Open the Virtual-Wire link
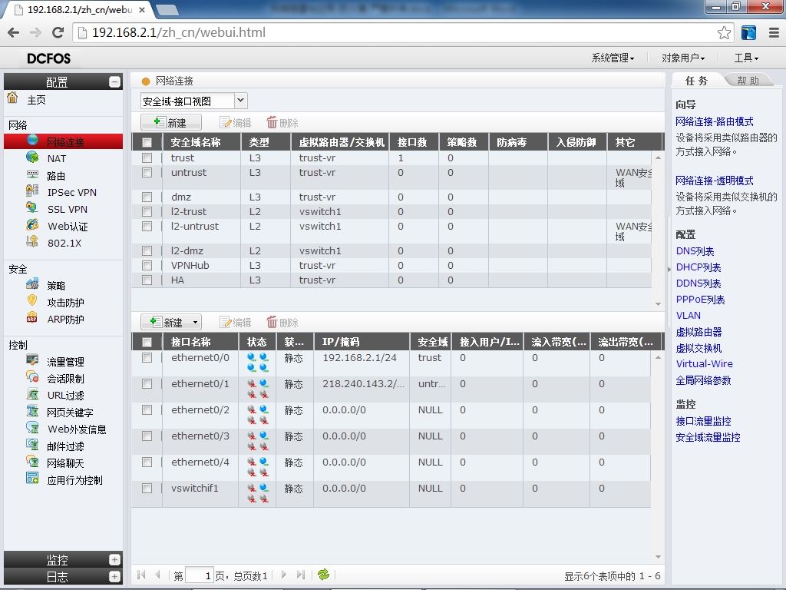Image resolution: width=786 pixels, height=590 pixels. coord(705,363)
